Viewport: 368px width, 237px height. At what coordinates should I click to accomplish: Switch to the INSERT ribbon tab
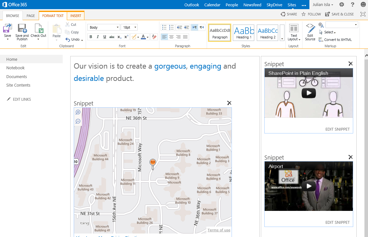tap(76, 16)
